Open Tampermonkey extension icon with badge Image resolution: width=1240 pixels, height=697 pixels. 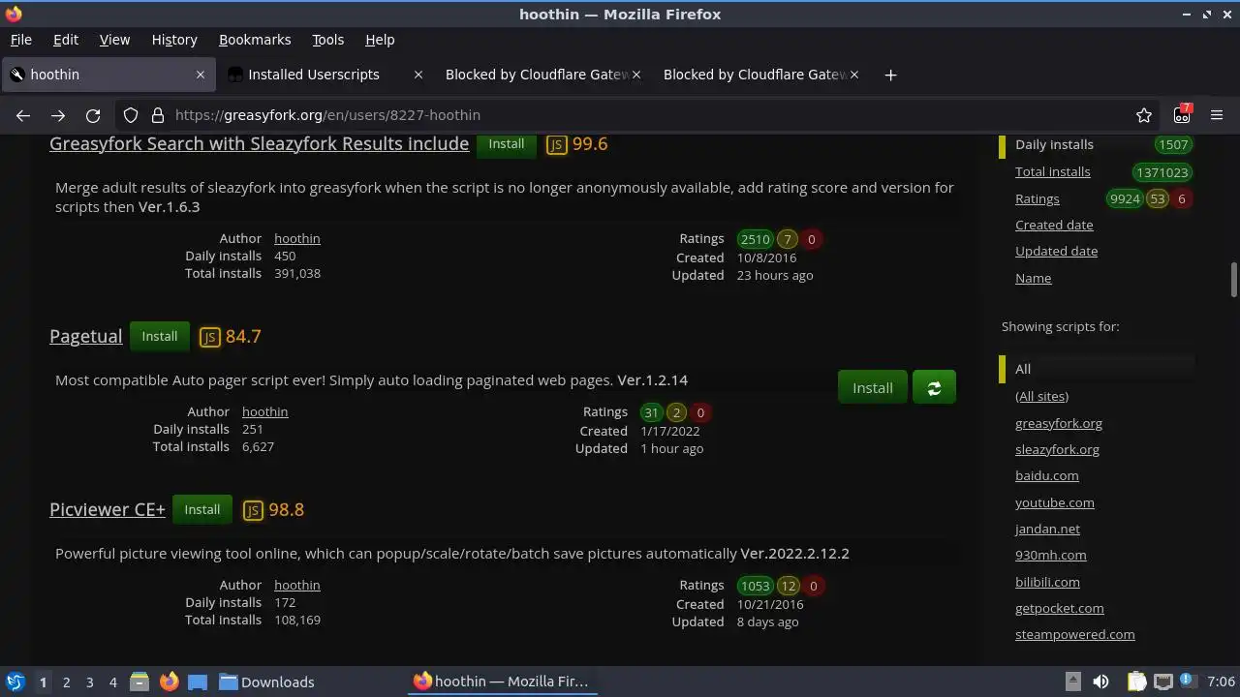(1182, 114)
